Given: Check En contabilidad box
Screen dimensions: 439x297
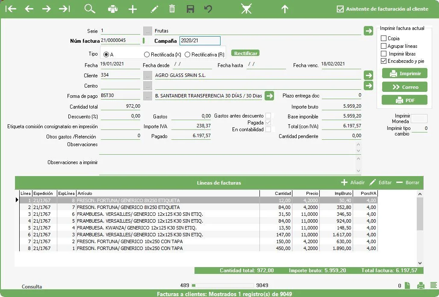Looking at the screenshot, I should click(x=268, y=129).
